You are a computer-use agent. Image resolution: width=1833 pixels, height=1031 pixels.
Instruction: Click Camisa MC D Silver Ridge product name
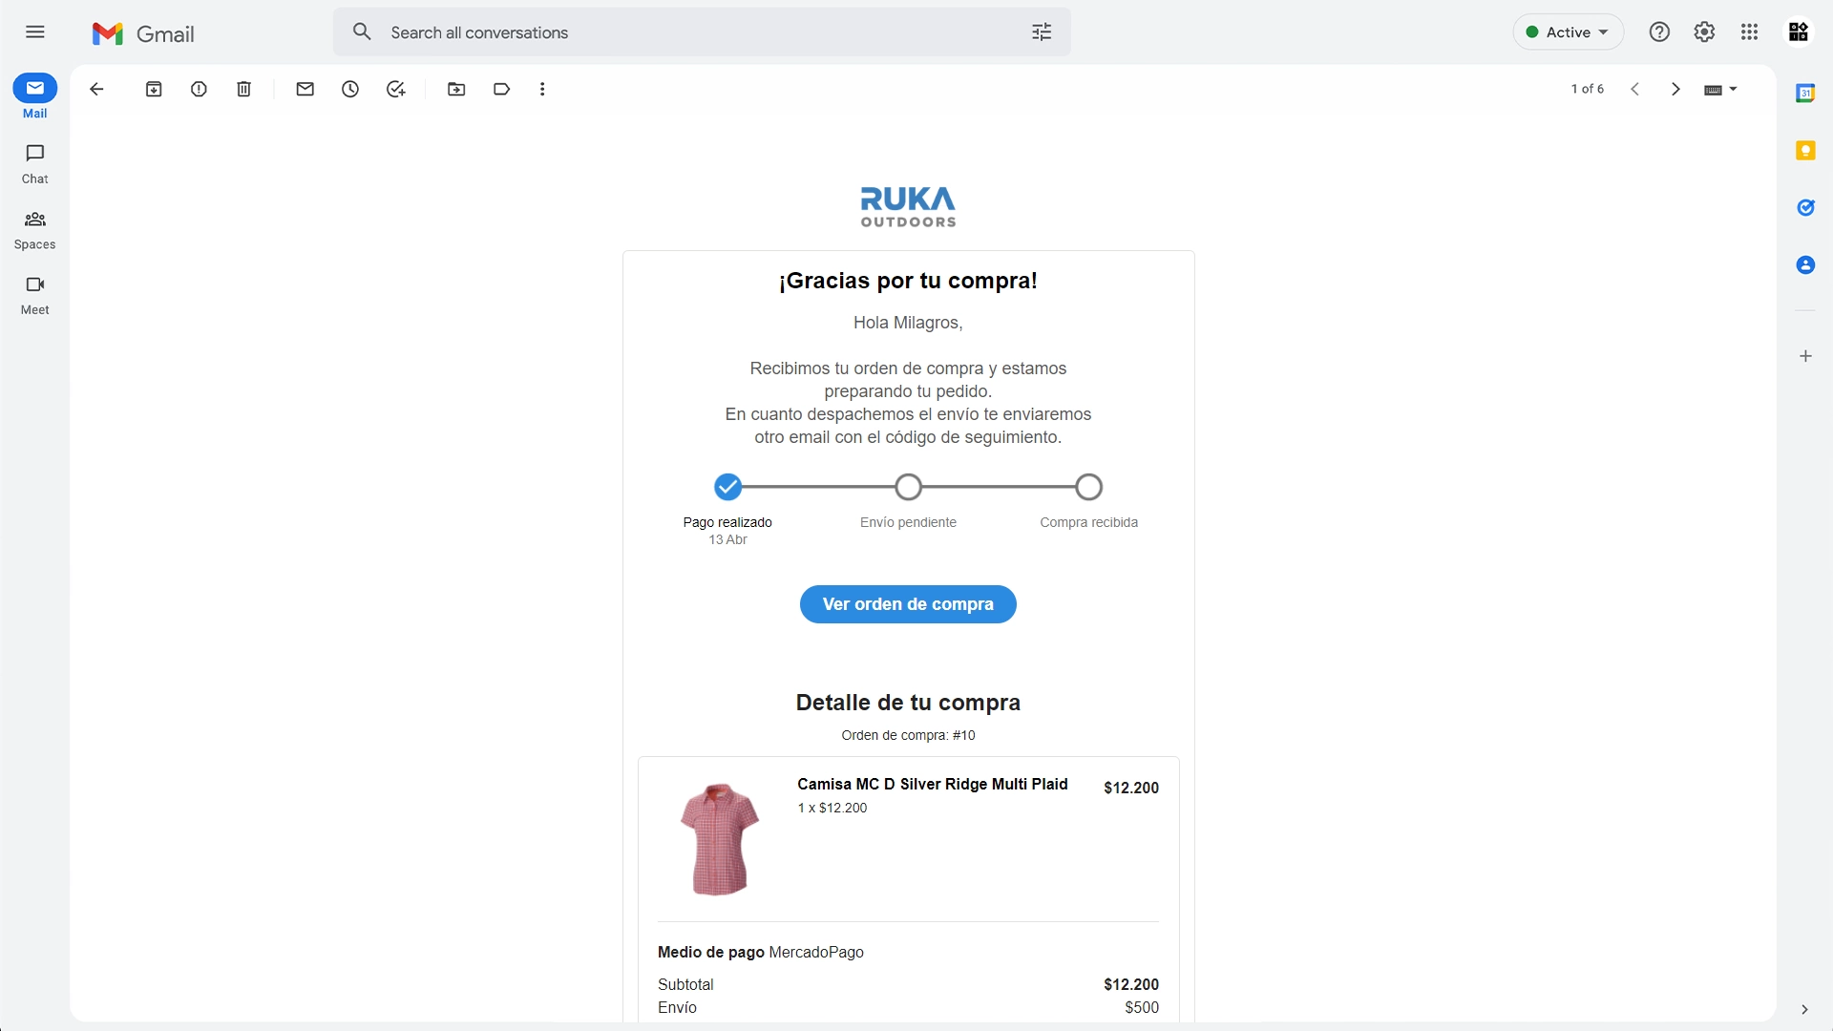click(933, 785)
